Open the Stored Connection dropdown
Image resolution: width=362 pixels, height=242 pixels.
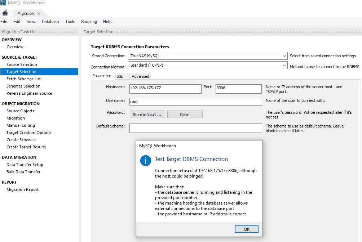(208, 56)
